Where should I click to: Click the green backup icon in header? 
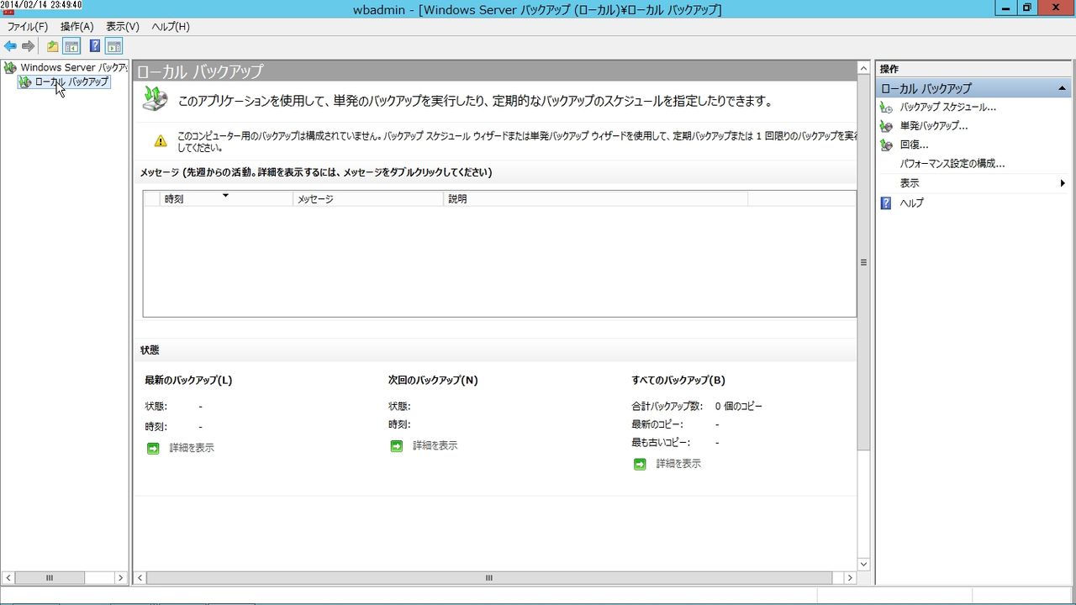pyautogui.click(x=156, y=99)
